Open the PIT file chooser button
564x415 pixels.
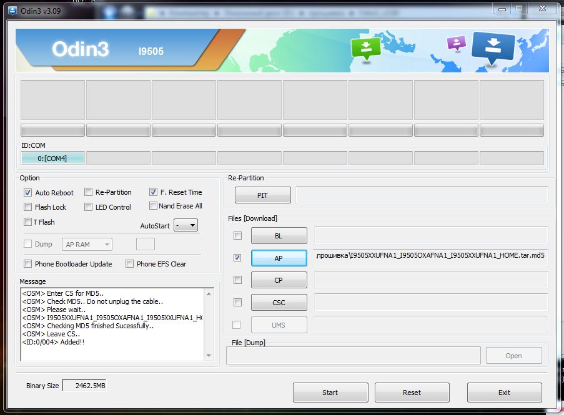(x=262, y=195)
